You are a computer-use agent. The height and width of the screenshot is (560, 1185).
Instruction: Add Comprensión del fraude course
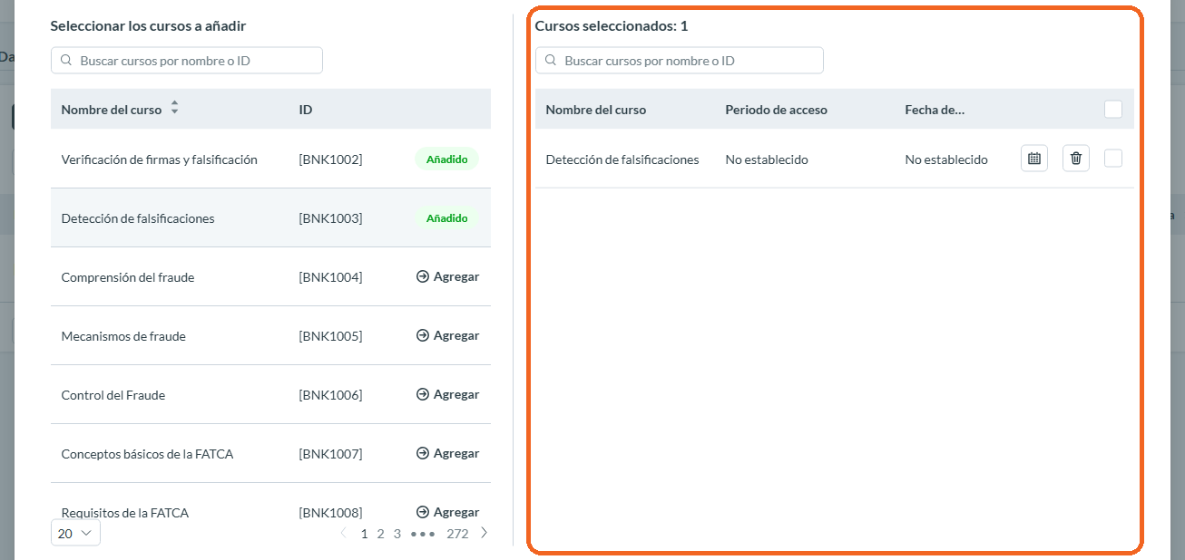(x=447, y=276)
